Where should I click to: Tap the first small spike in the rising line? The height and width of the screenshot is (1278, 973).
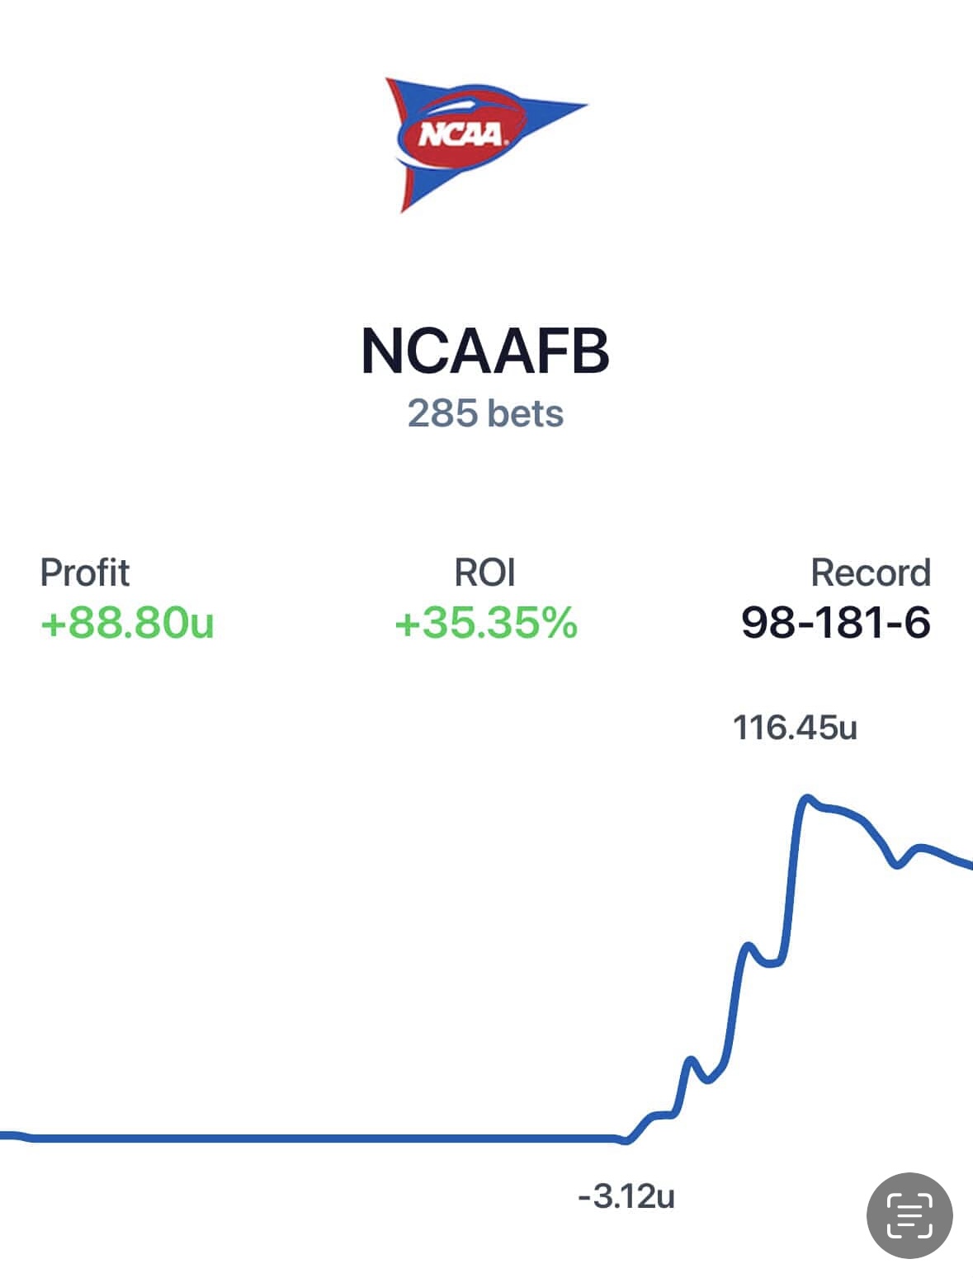[691, 1060]
